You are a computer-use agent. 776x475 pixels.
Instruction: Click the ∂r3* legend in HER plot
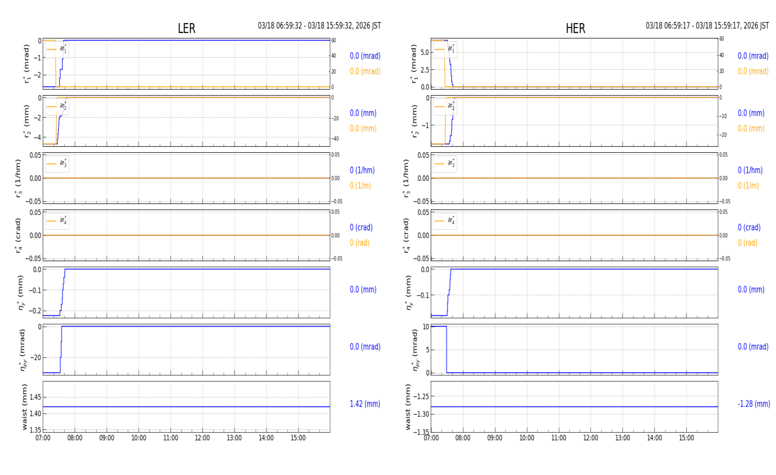[445, 164]
